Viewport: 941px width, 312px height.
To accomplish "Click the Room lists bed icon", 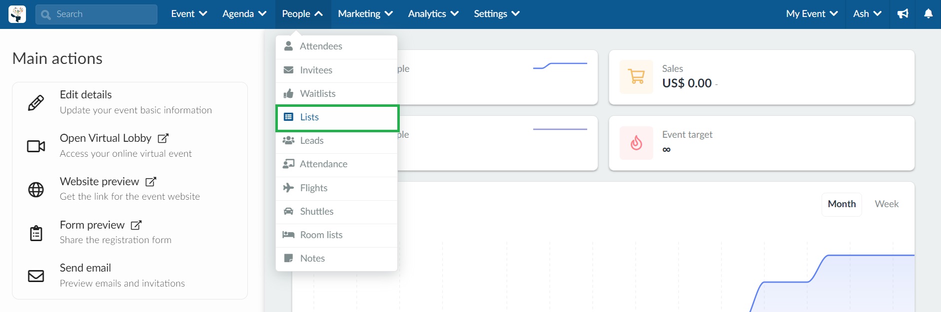I will tap(288, 235).
